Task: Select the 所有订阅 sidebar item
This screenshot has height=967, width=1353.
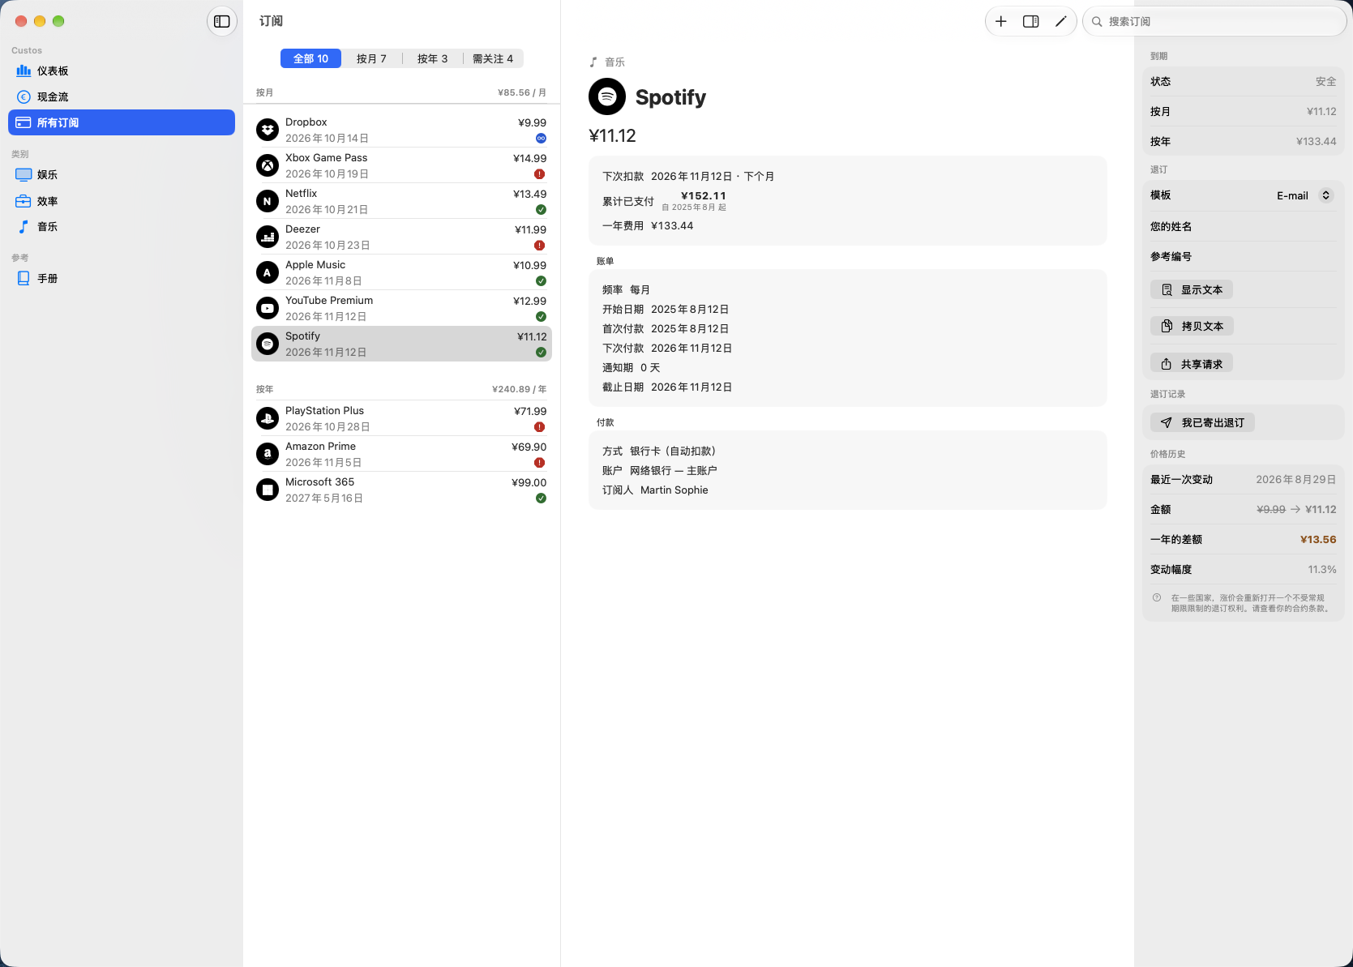Action: pyautogui.click(x=122, y=122)
